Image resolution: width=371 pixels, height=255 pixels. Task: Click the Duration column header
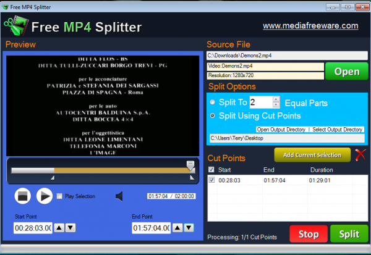coord(322,170)
